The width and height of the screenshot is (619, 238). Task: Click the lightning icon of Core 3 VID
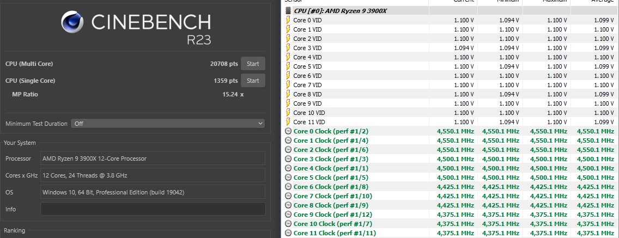coord(288,48)
